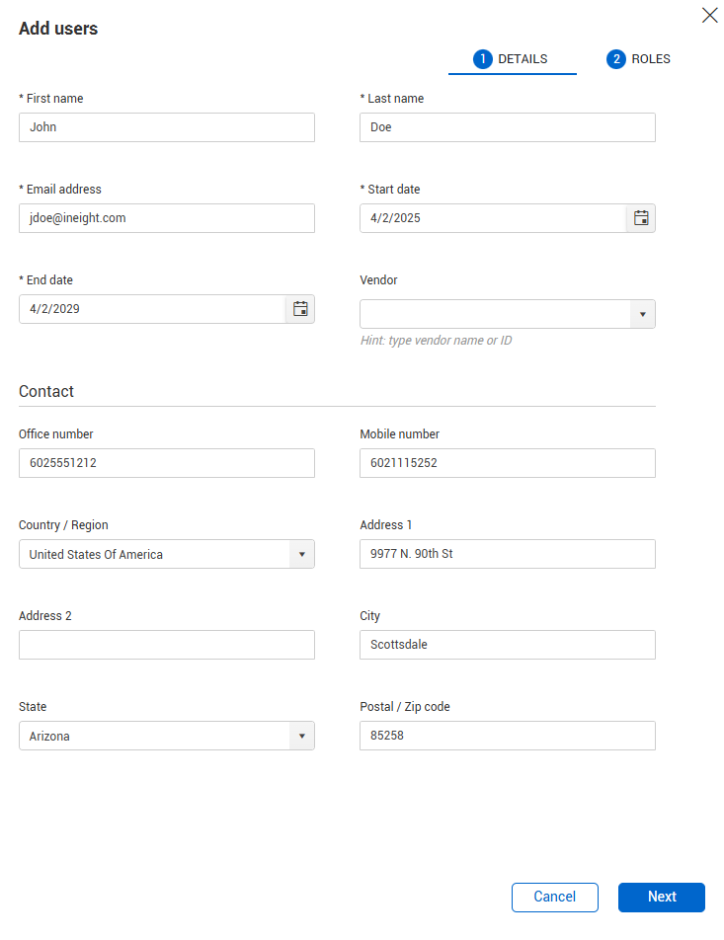This screenshot has width=724, height=940.
Task: Cancel adding the user
Action: click(555, 898)
